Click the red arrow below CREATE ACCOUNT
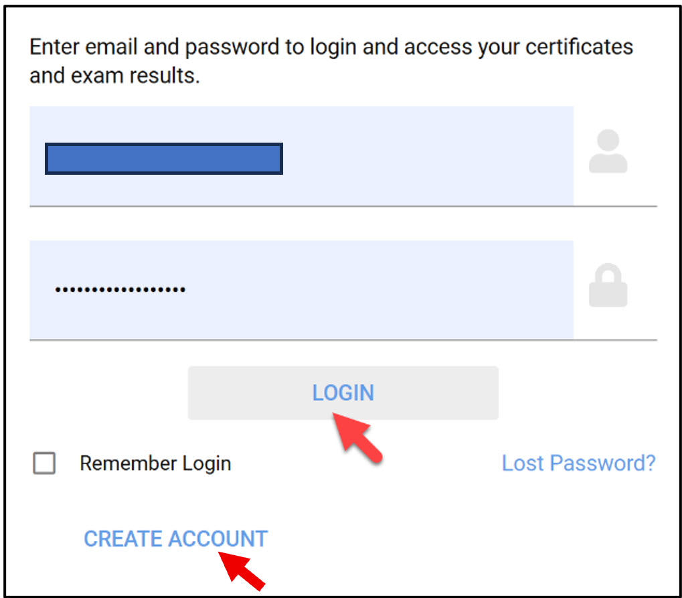Image resolution: width=682 pixels, height=598 pixels. pyautogui.click(x=242, y=569)
